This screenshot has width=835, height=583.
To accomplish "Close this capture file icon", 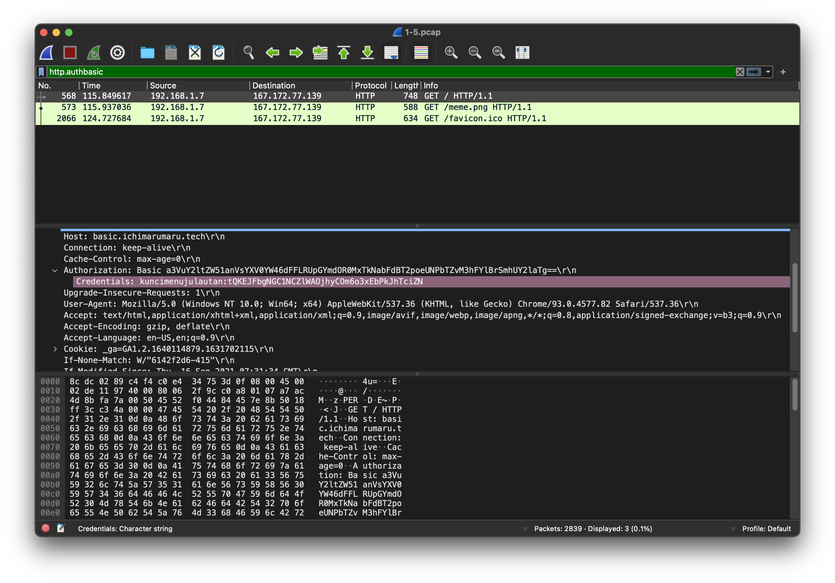I will [195, 52].
